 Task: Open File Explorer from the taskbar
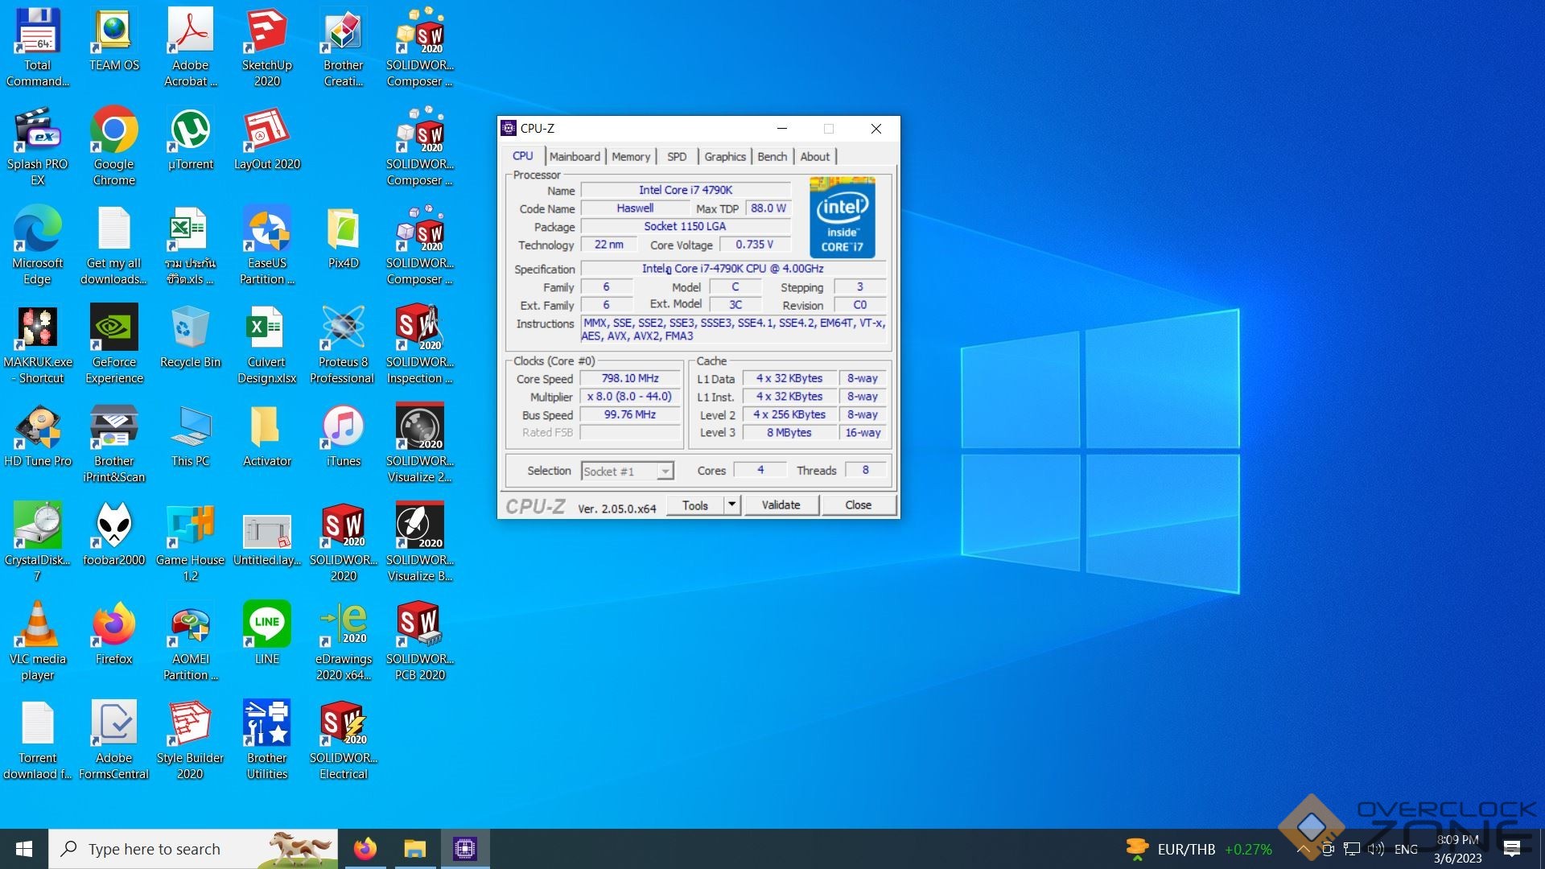(414, 849)
